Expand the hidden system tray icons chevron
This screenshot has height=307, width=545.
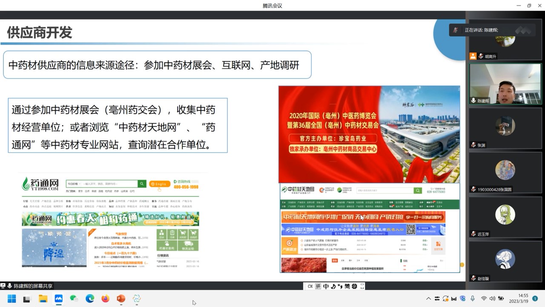428,298
